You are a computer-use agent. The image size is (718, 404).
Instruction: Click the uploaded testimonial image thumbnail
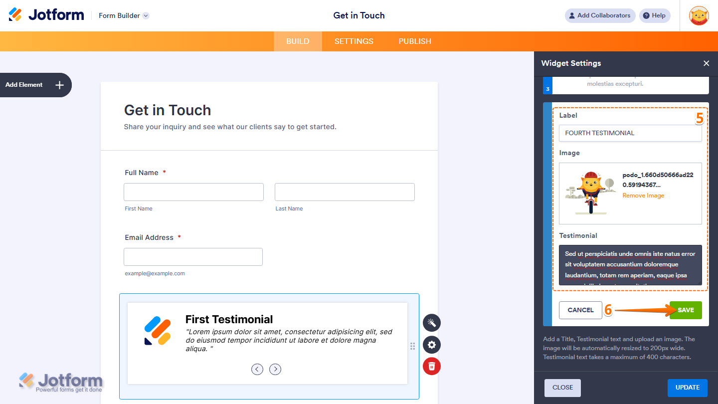(x=590, y=193)
